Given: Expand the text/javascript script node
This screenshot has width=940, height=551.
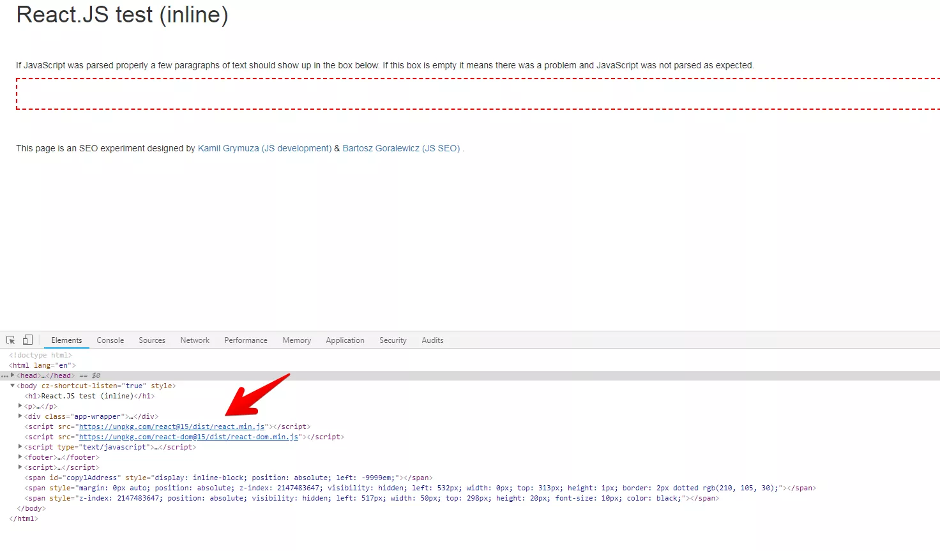Looking at the screenshot, I should coord(20,447).
